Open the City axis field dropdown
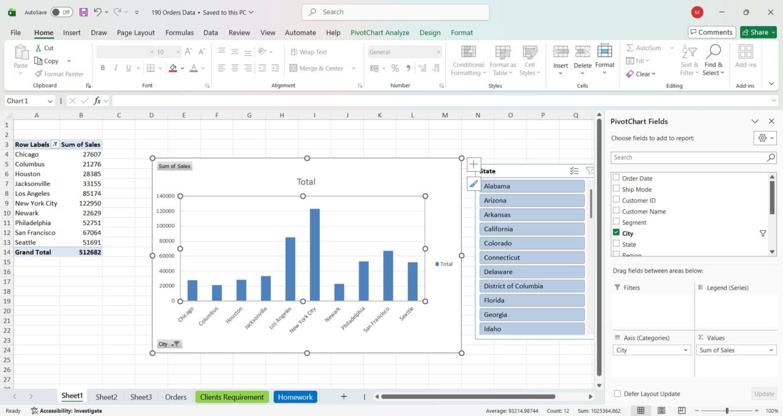The height and width of the screenshot is (416, 783). coord(686,351)
